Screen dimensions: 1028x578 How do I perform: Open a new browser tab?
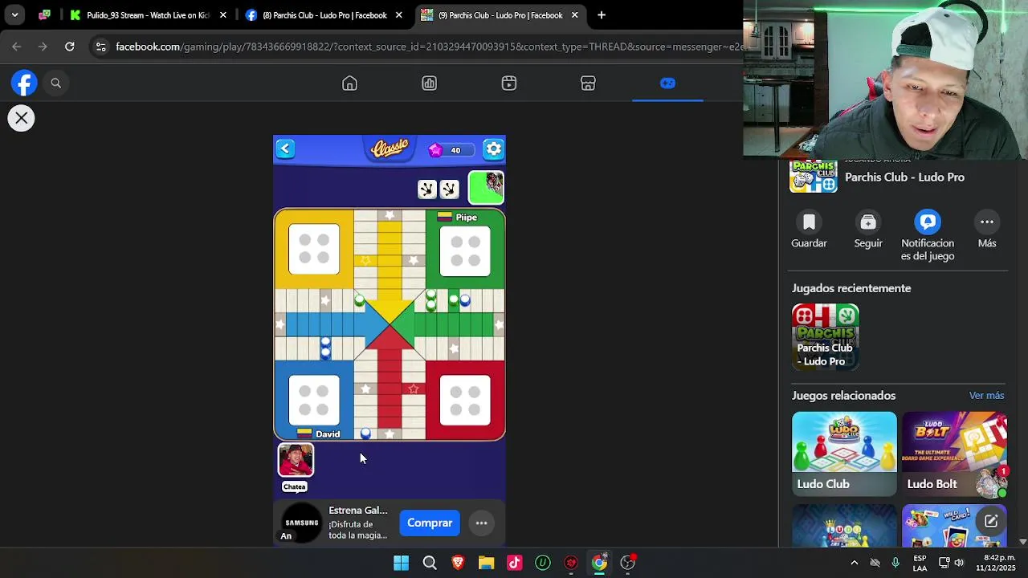tap(602, 15)
